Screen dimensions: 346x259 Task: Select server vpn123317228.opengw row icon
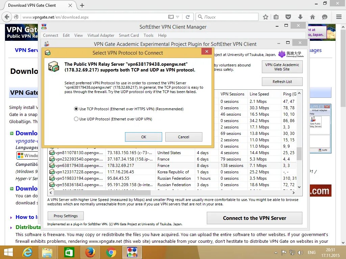52,172
